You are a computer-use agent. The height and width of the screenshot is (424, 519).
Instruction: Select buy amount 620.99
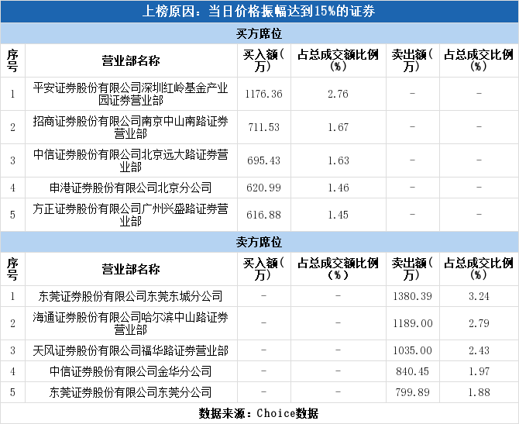pyautogui.click(x=264, y=188)
